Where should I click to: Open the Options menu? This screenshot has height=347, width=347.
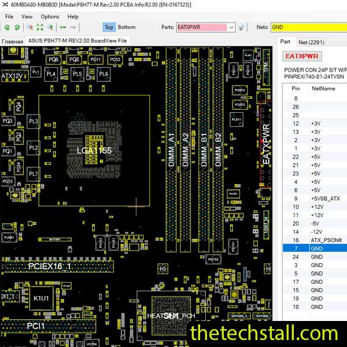coord(50,17)
